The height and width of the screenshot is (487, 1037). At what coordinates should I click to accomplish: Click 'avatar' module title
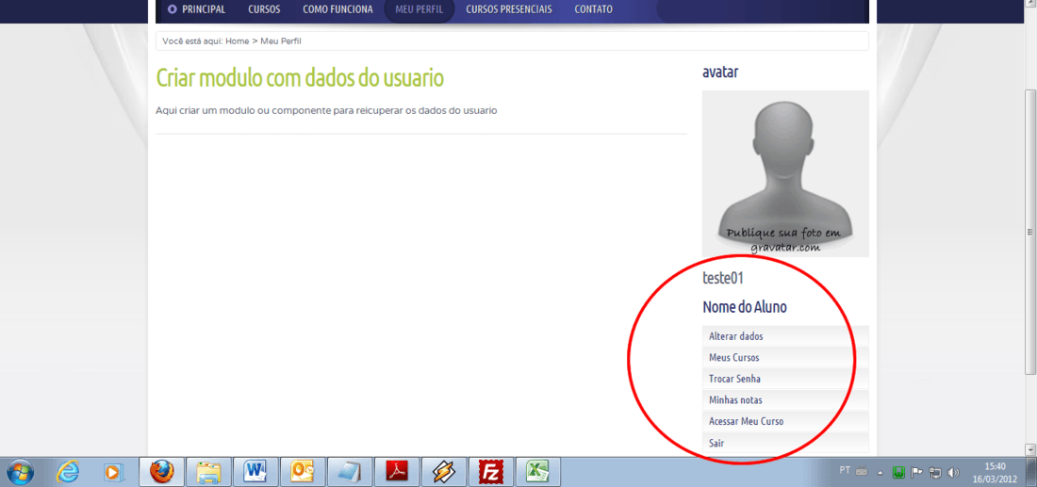click(x=720, y=72)
